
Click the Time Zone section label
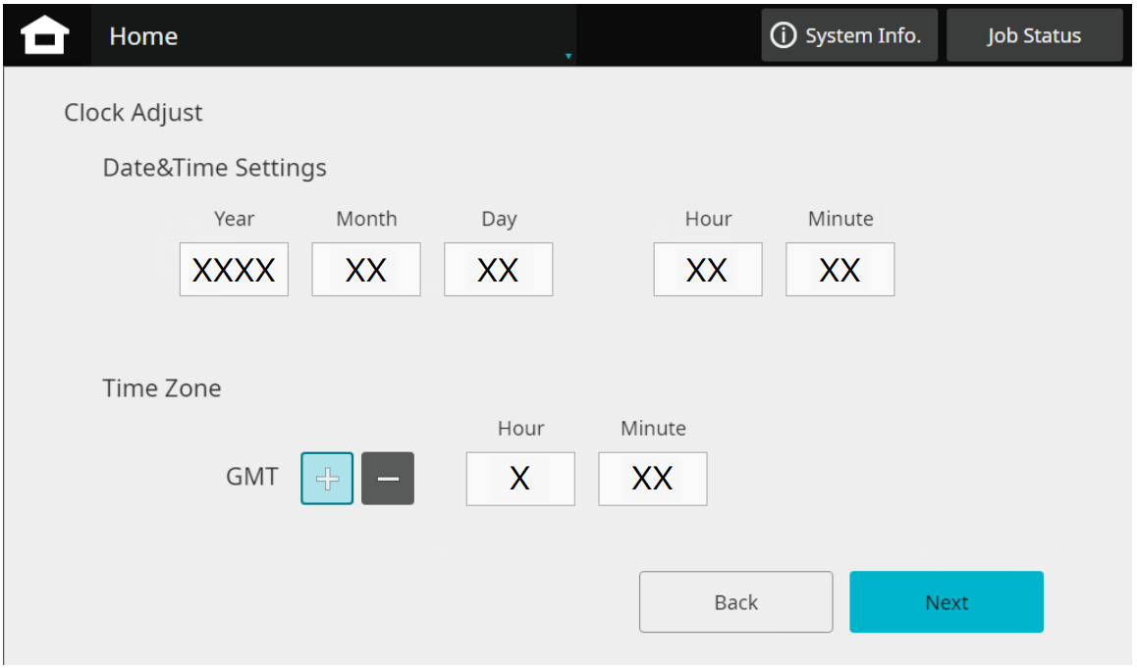point(162,388)
